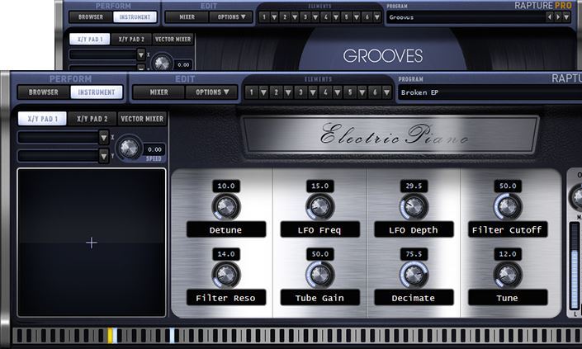Switch to Instrument view in front window
582x349 pixels.
tap(97, 92)
